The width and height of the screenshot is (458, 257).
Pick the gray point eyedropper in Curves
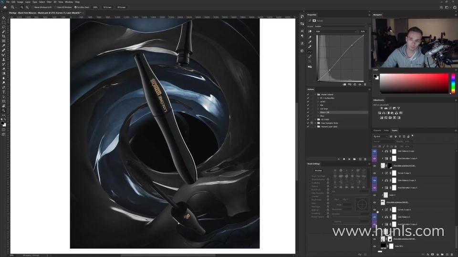pyautogui.click(x=310, y=42)
